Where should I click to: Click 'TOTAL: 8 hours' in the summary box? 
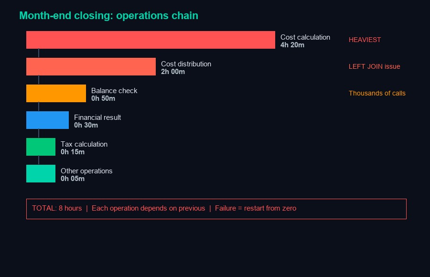57,208
